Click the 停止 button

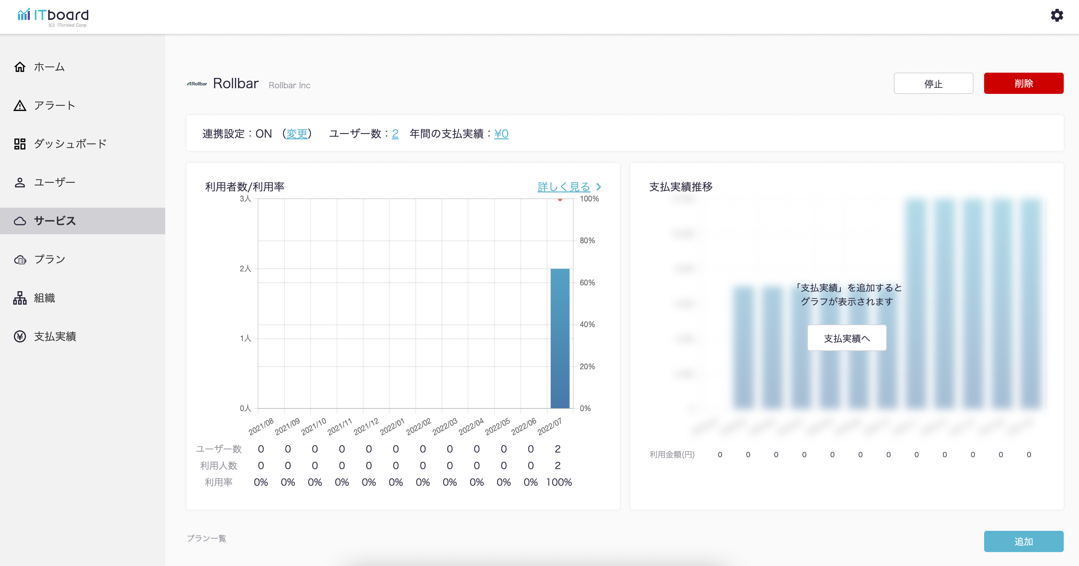(x=933, y=83)
